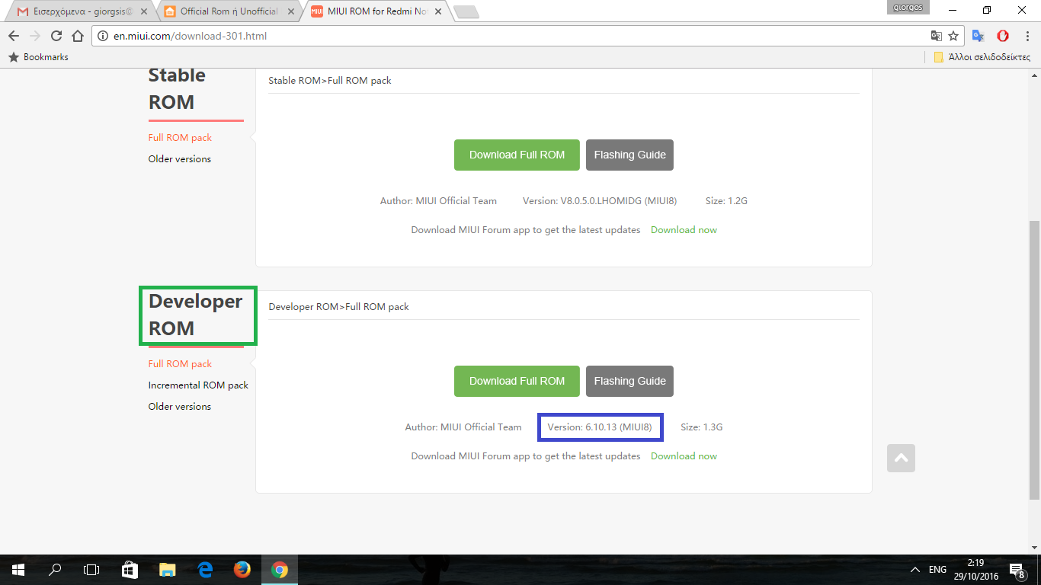Open Incremental ROM pack link
The width and height of the screenshot is (1041, 585).
198,385
